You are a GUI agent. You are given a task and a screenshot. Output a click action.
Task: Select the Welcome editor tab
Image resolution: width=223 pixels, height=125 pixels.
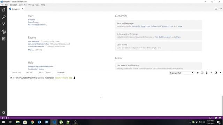16,9
